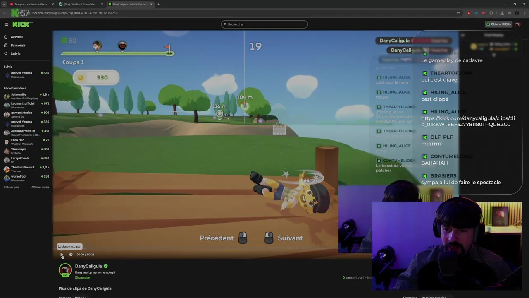The height and width of the screenshot is (298, 529).
Task: Click Afficher moins in recommended list
Action: click(41, 187)
